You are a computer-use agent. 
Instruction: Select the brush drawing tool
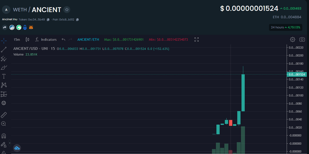4,68
